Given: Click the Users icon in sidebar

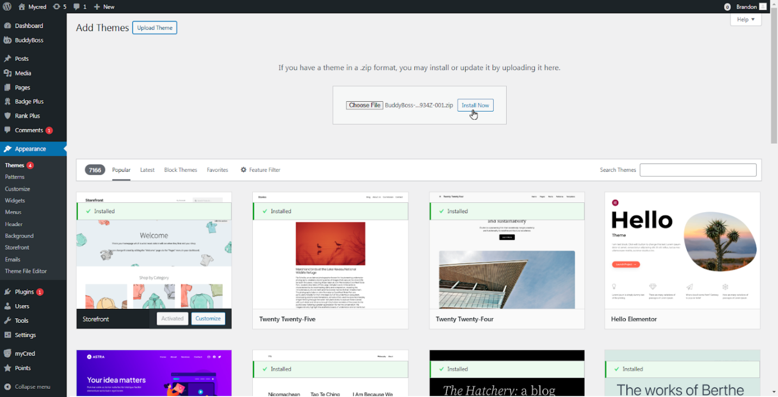Looking at the screenshot, I should click(8, 306).
